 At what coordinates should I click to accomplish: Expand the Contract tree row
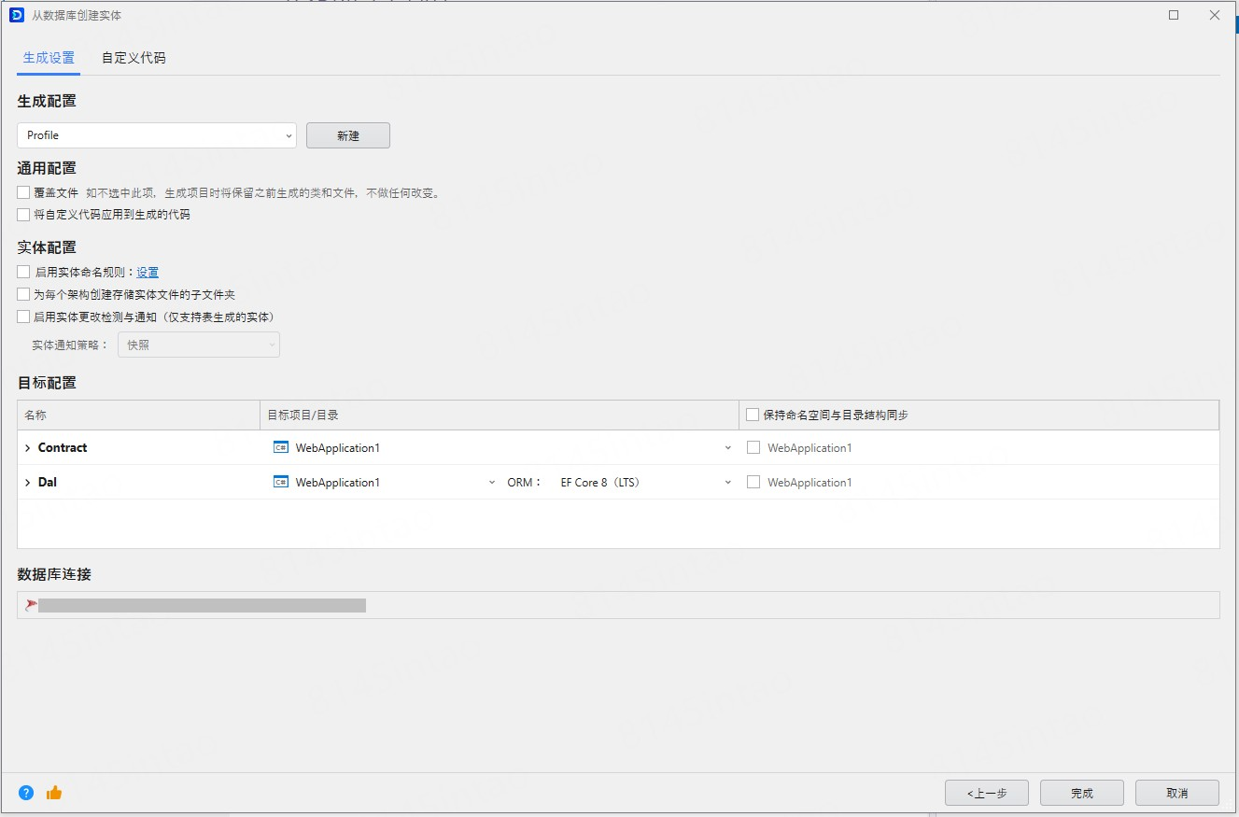coord(28,448)
